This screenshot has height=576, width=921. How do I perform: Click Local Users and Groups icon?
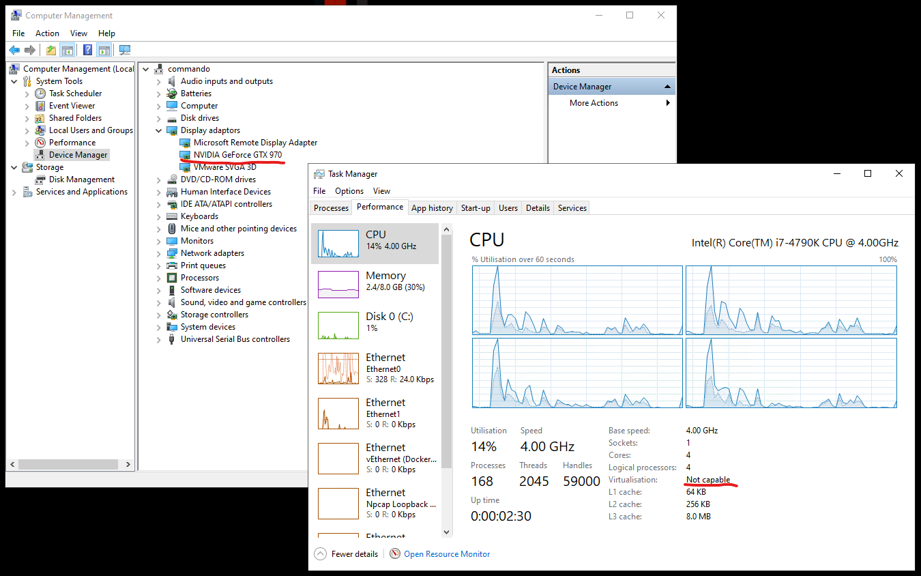(40, 130)
